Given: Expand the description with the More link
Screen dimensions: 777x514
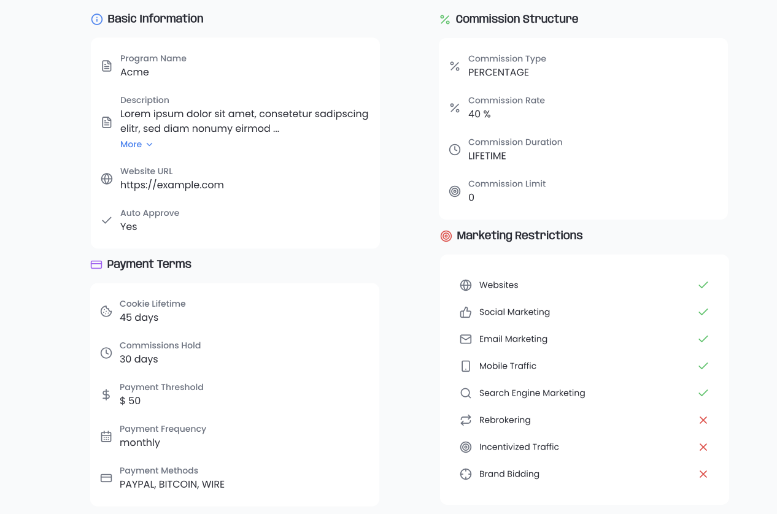Looking at the screenshot, I should 131,144.
